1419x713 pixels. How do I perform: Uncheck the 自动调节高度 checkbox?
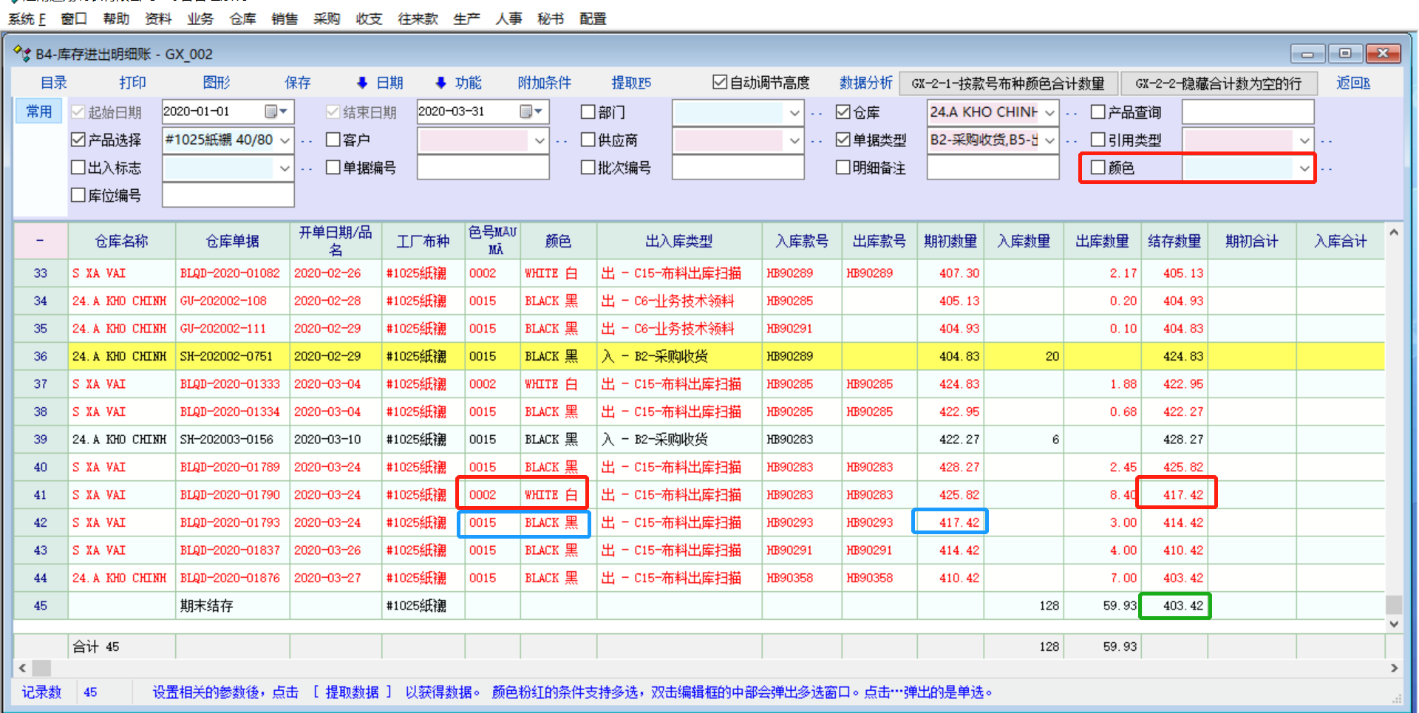719,82
